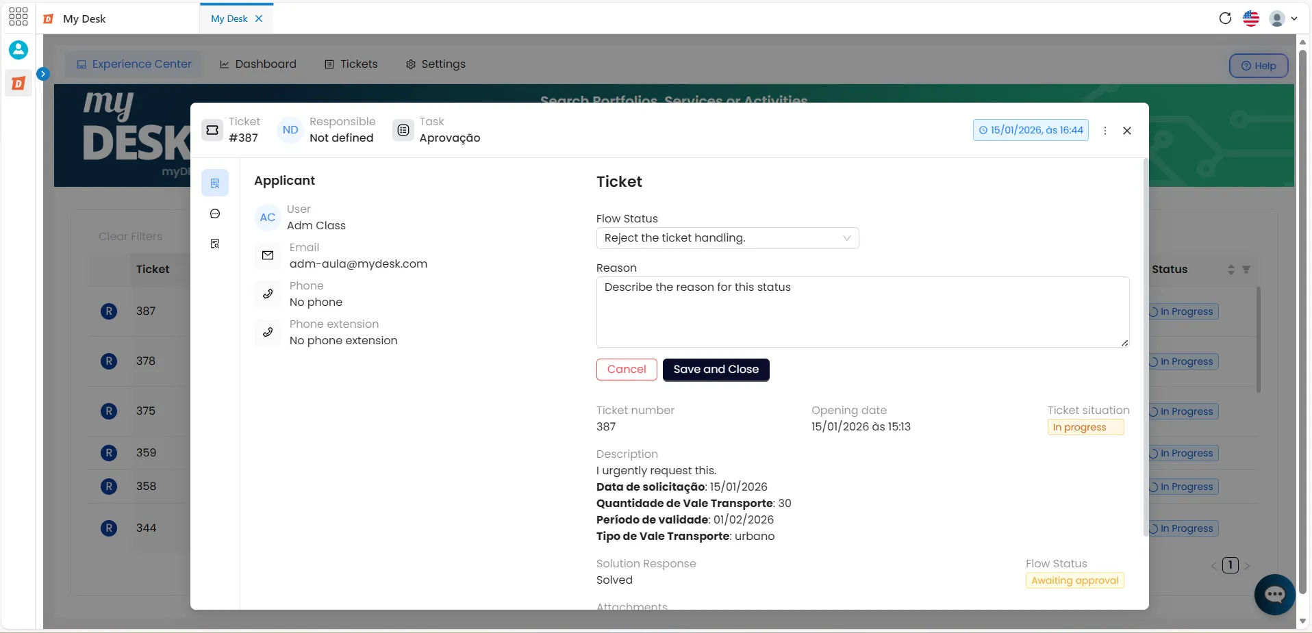1312x633 pixels.
Task: Open the Experience Center menu
Action: 134,64
